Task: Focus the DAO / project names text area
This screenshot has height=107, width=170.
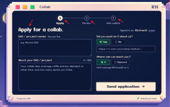Action: pos(55,48)
